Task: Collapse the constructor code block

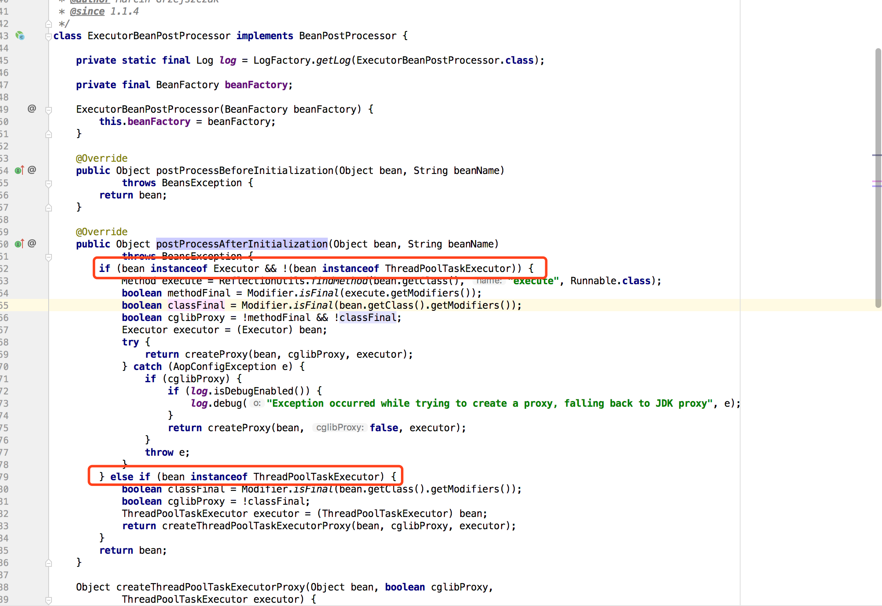Action: pos(49,110)
